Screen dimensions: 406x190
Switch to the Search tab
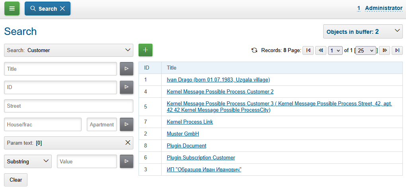[x=43, y=9]
